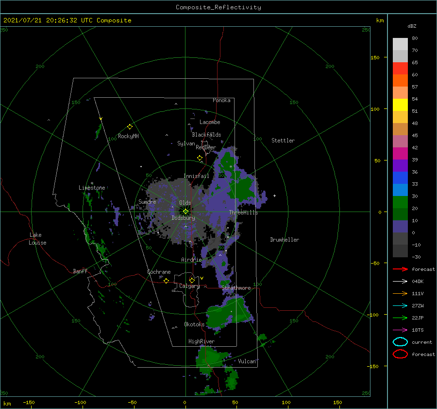
Task: Click the -100 tick on bottom axis
Action: [x=81, y=402]
